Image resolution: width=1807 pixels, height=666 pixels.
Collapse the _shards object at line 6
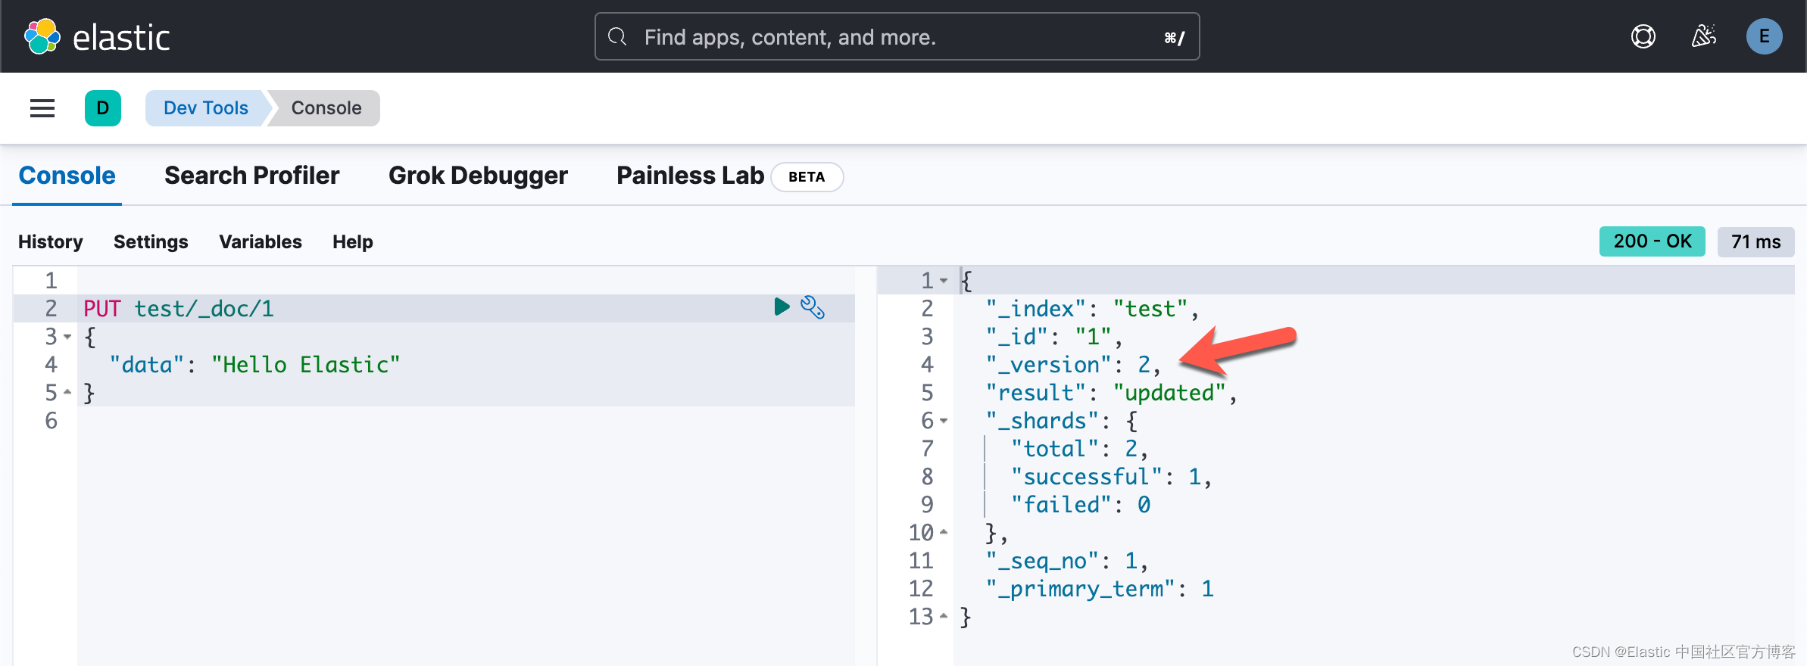coord(944,421)
